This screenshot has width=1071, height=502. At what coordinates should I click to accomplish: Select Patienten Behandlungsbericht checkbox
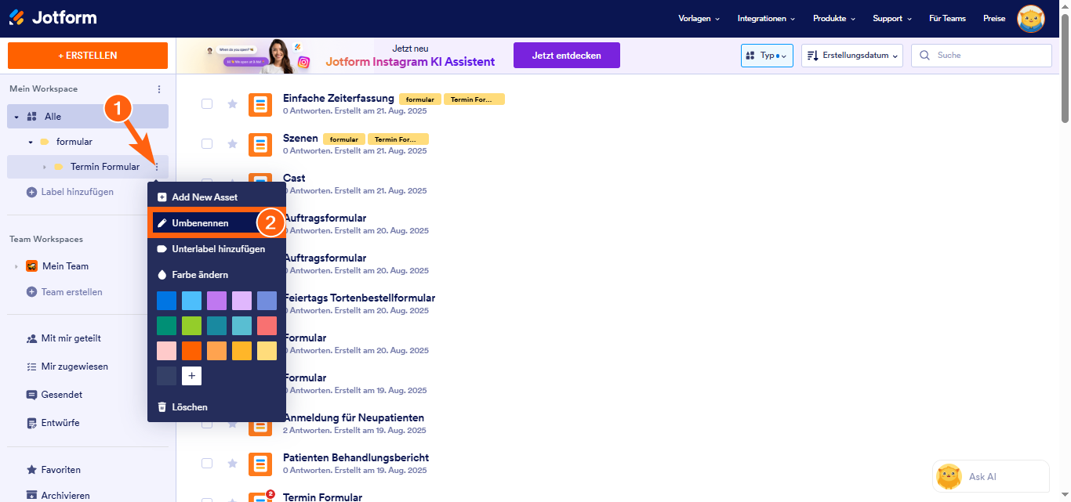pos(207,463)
